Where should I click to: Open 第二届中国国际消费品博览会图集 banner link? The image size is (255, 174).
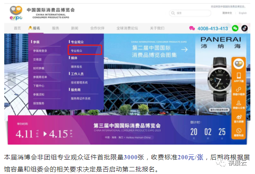154,51
